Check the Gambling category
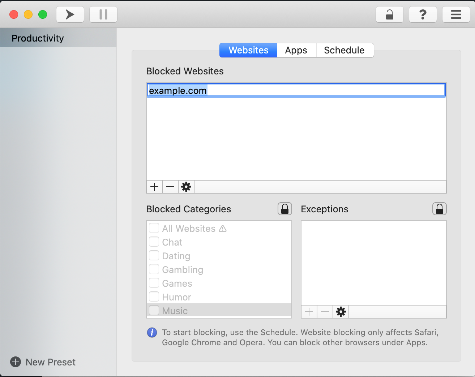The width and height of the screenshot is (475, 377). (x=154, y=269)
